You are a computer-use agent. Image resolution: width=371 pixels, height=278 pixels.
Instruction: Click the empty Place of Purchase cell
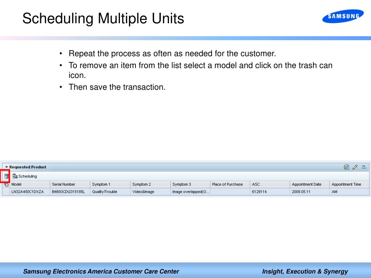coord(230,192)
